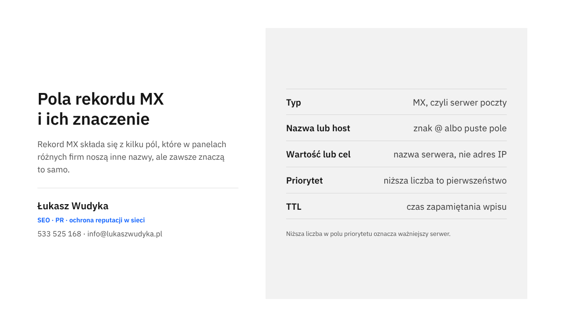Click the "Typ" row label
This screenshot has width=561, height=327.
294,102
